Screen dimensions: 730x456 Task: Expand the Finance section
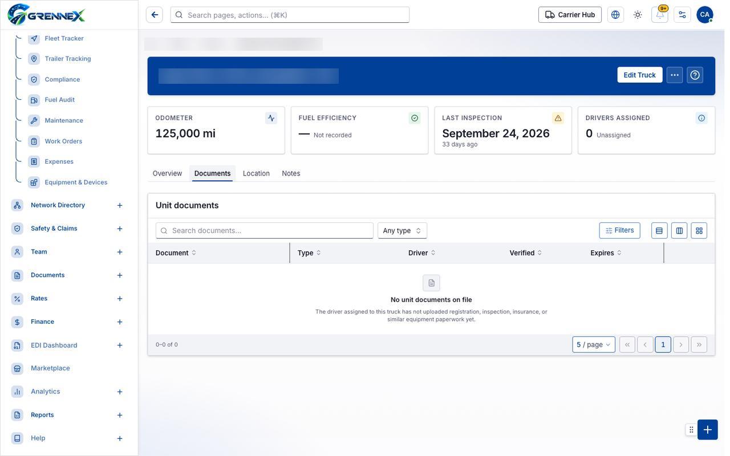[120, 322]
